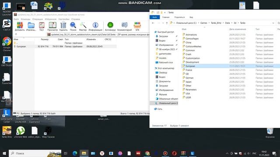Launch the Wizard (Мастер) tool
The image size is (280, 157).
pos(83,27)
